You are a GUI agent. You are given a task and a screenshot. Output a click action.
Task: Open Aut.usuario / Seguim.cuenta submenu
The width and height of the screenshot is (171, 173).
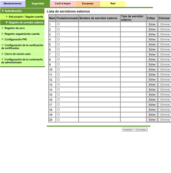click(22, 17)
